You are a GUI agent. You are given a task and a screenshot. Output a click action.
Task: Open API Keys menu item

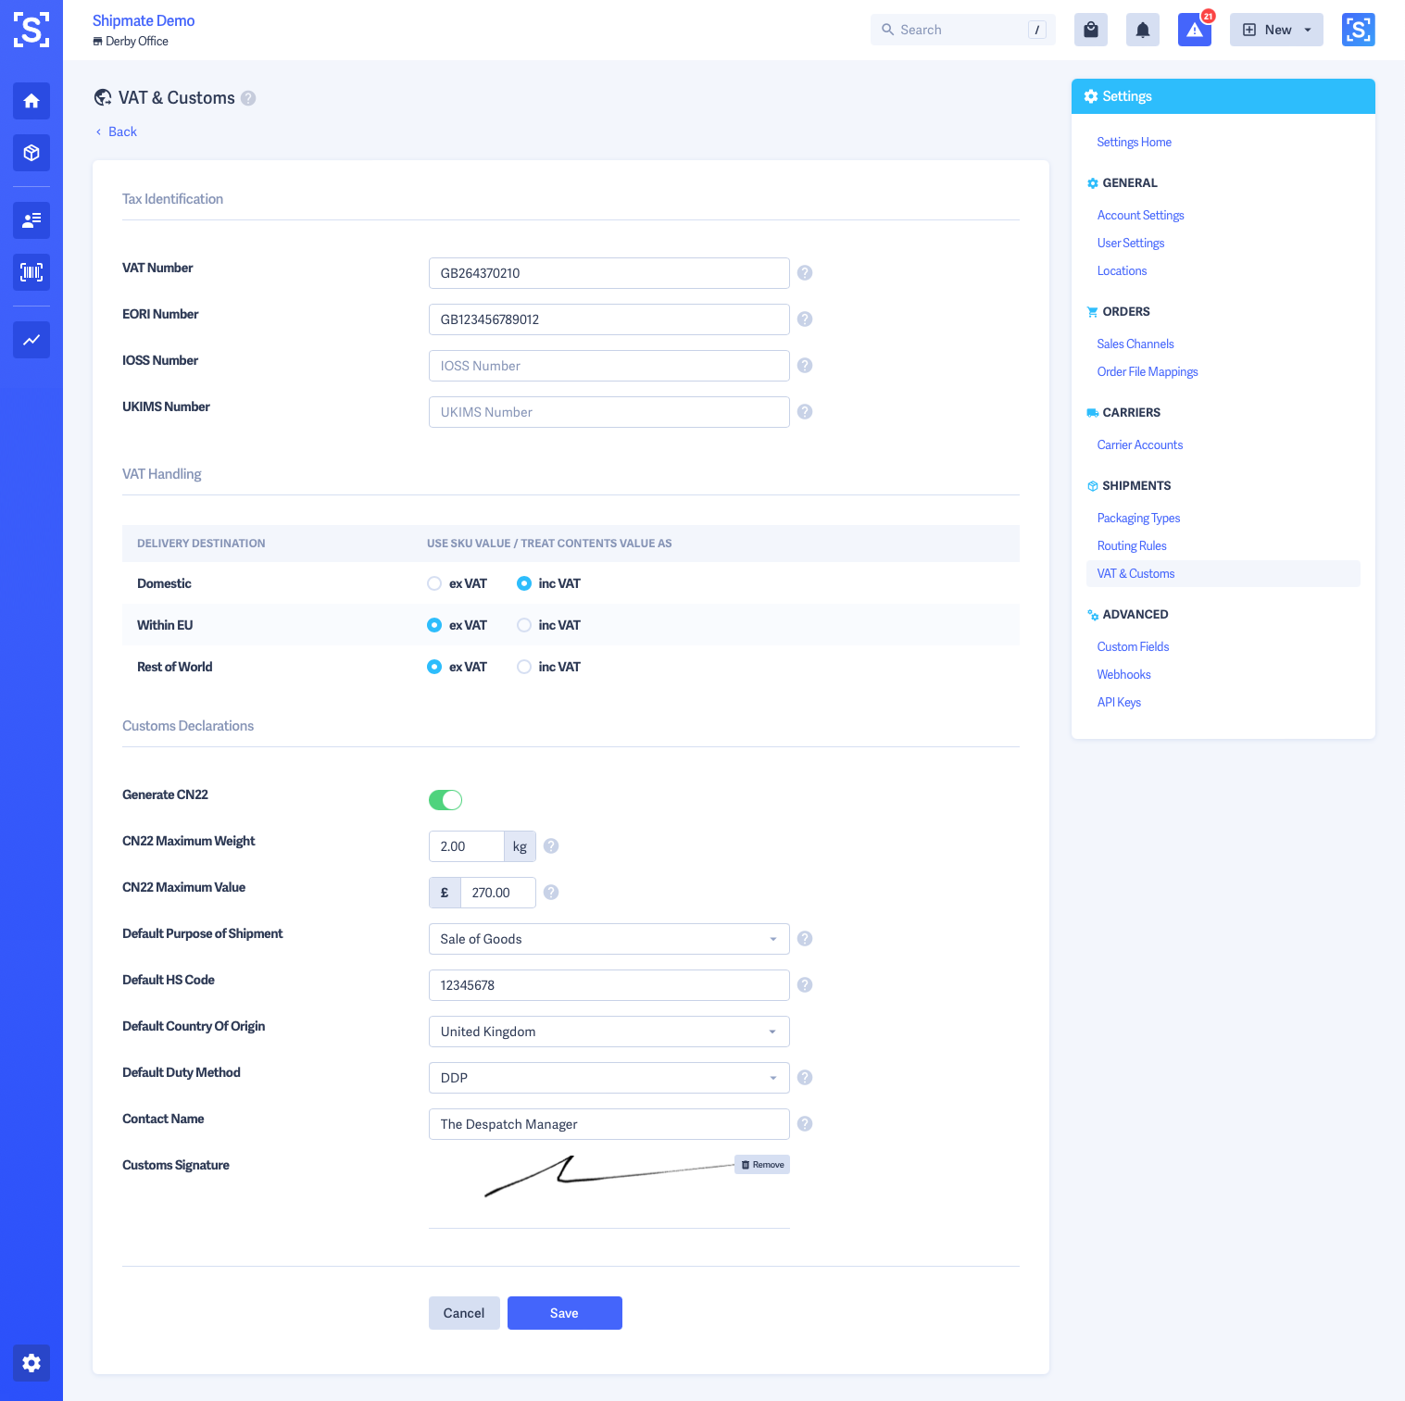[x=1119, y=702]
